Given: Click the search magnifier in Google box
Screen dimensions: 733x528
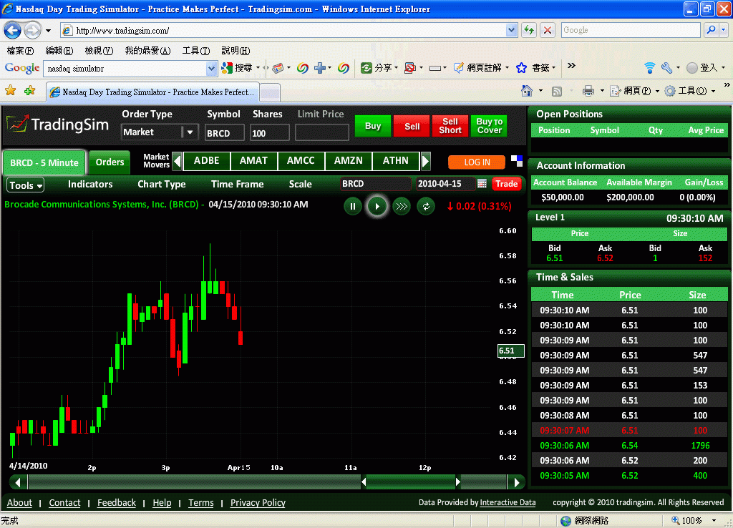Looking at the screenshot, I should (711, 30).
